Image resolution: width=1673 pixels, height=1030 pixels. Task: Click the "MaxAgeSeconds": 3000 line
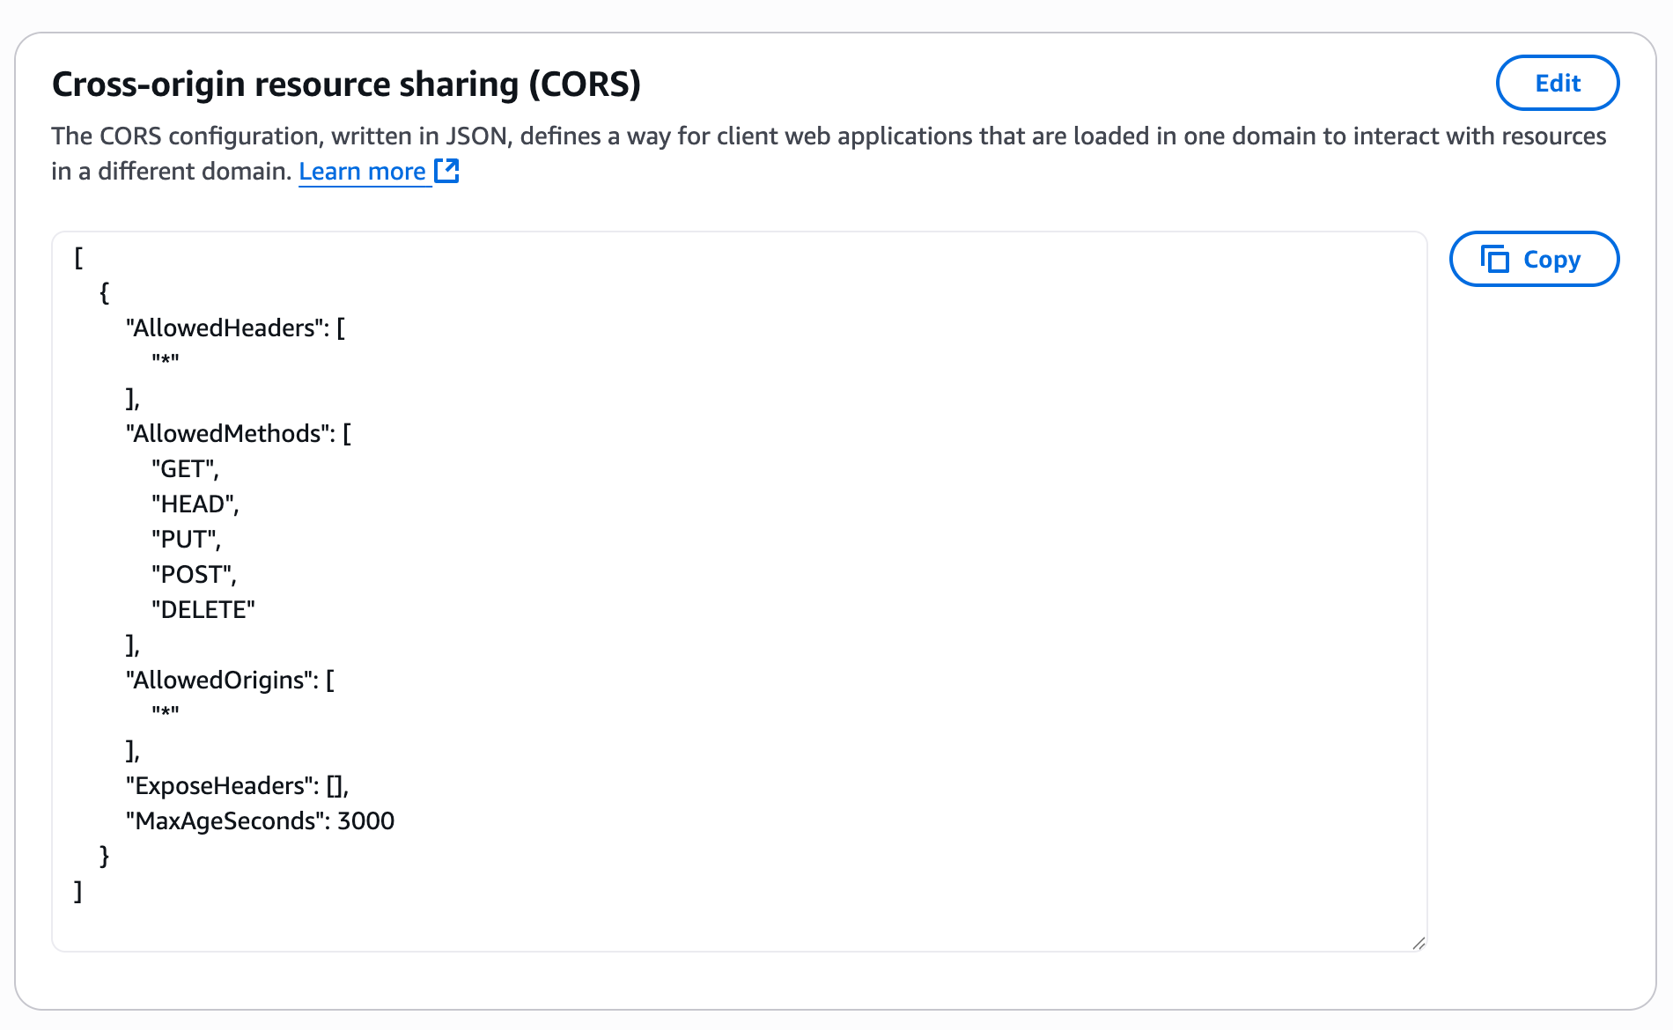click(x=260, y=820)
